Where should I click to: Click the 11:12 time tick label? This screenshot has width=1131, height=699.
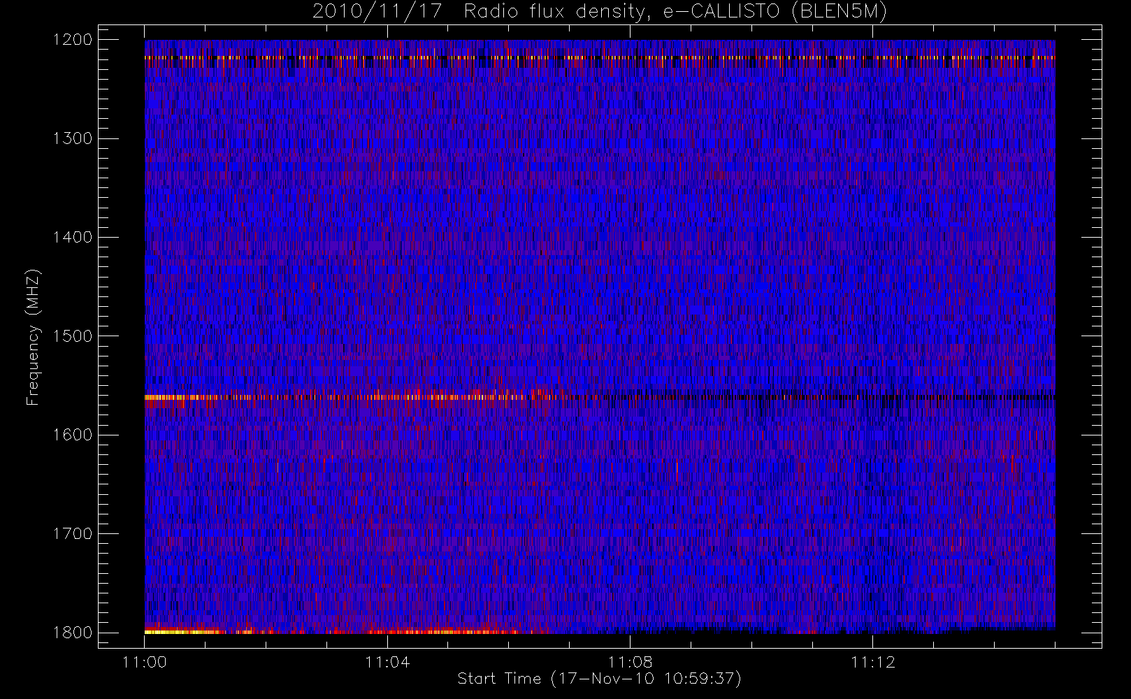873,662
